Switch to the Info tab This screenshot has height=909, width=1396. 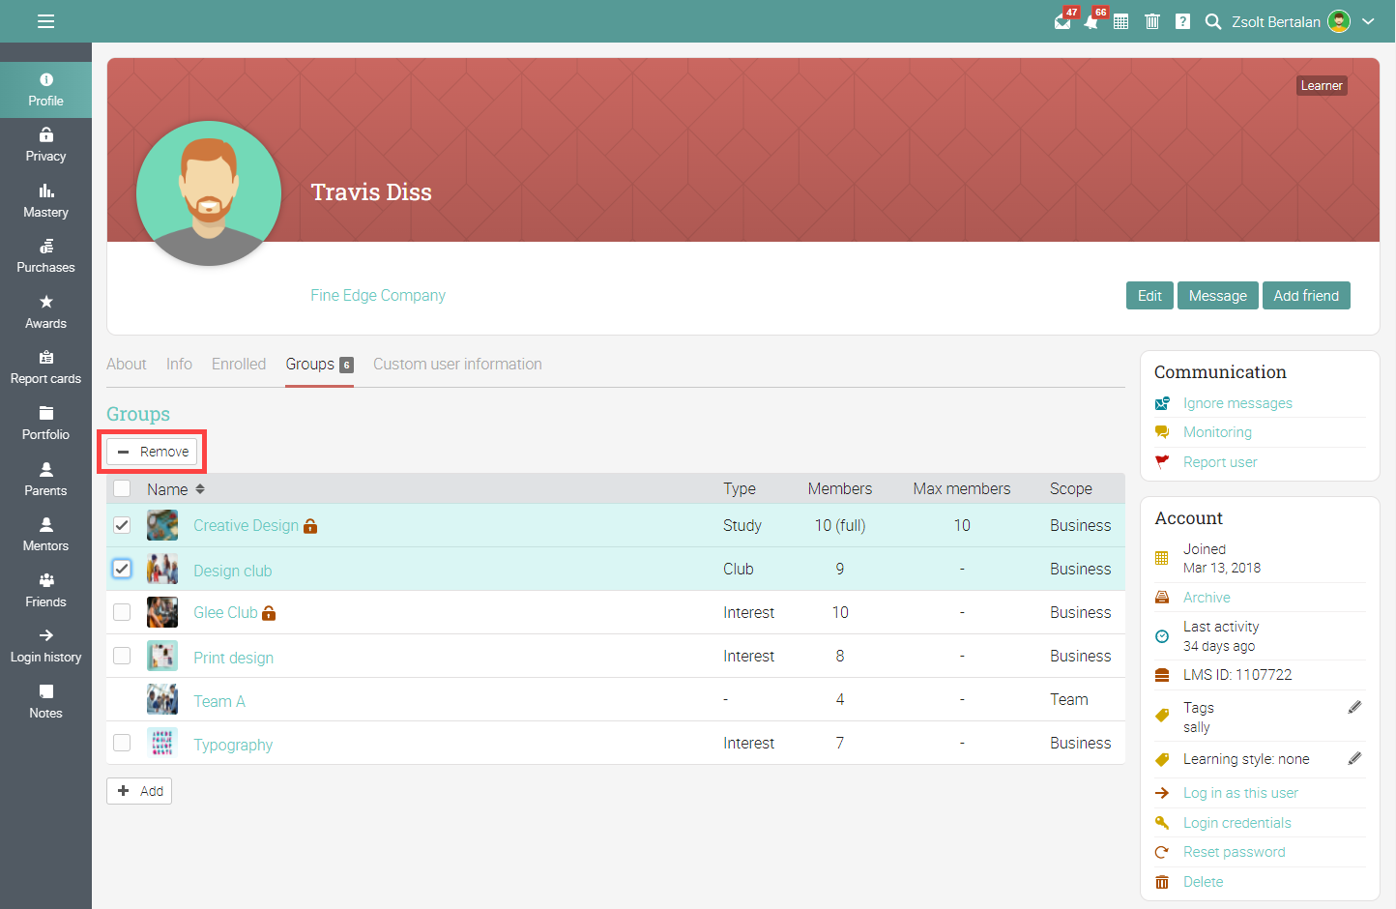(179, 364)
